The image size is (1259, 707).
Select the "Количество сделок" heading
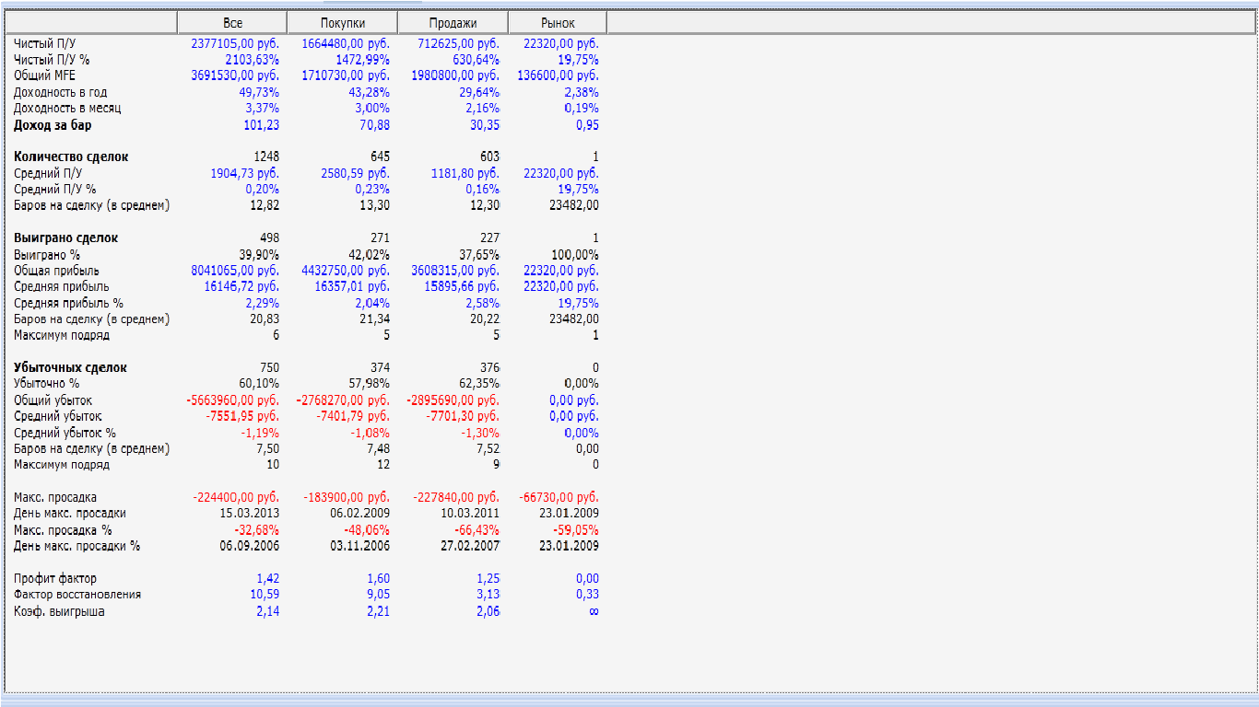coord(71,156)
